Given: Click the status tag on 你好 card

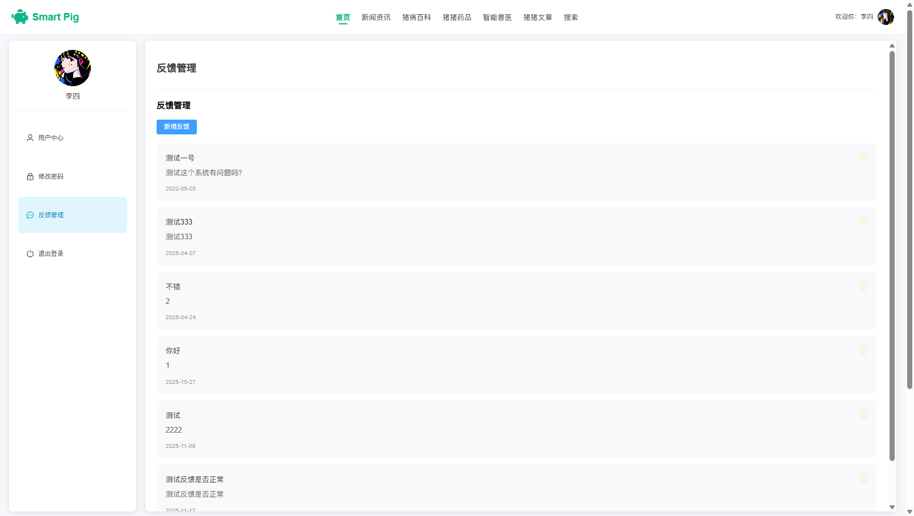Looking at the screenshot, I should pyautogui.click(x=864, y=350).
